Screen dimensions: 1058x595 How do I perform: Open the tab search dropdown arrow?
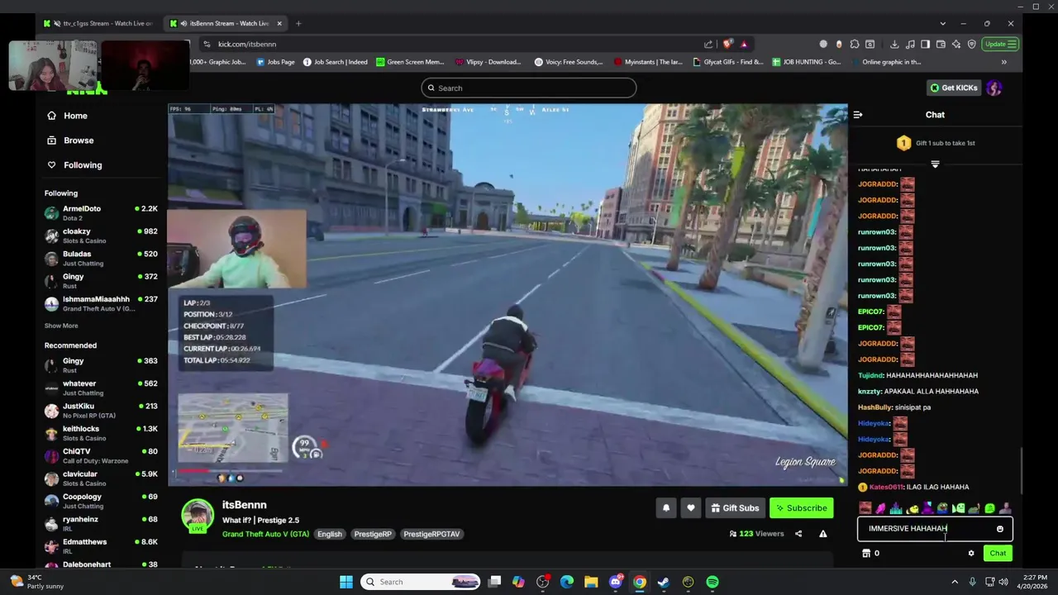click(x=943, y=23)
